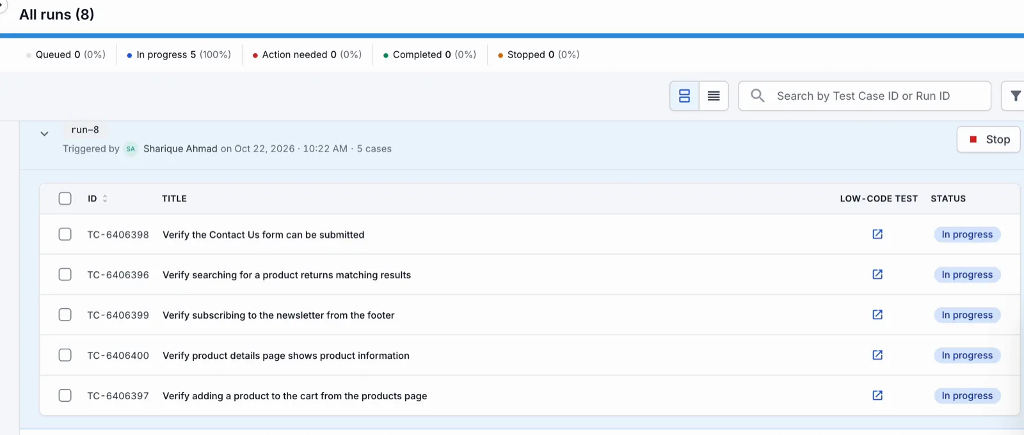Image resolution: width=1024 pixels, height=435 pixels.
Task: Check the box for TC-6406398
Action: coord(65,234)
